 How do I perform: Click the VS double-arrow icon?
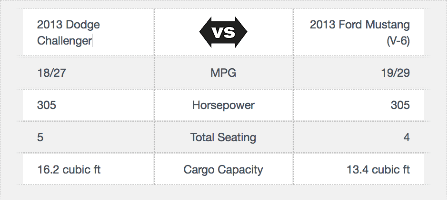click(x=223, y=32)
